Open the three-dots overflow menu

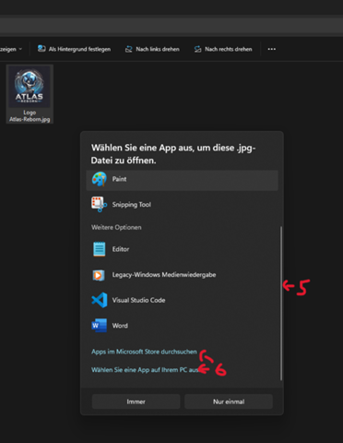(272, 49)
